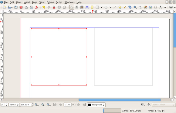Open the Background layer selector
Viewport: 176px width, 113px height.
point(96,105)
